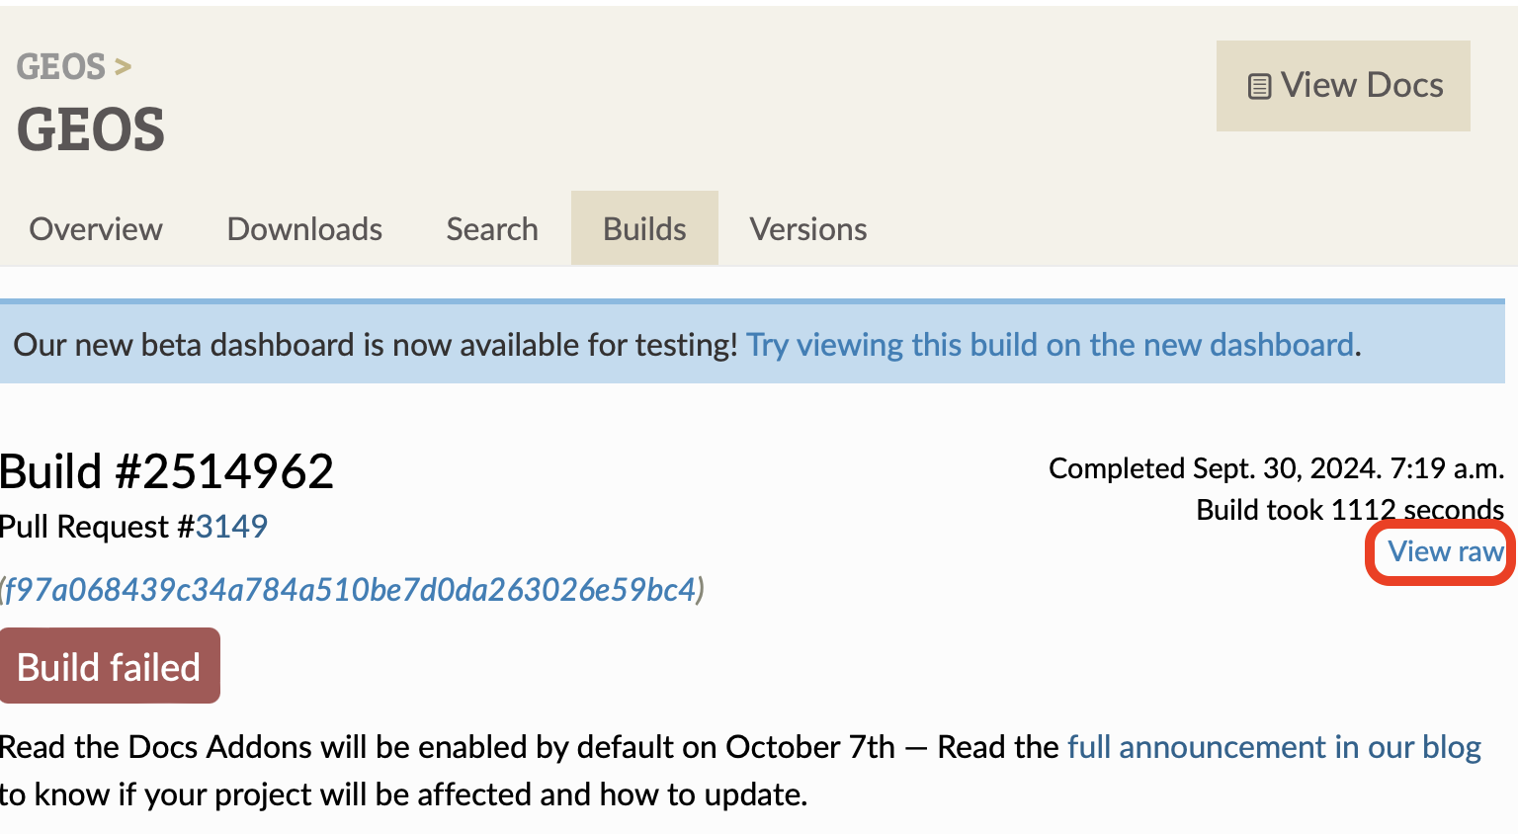Click the Build #2514962 heading
Viewport: 1518px width, 834px height.
pos(167,471)
